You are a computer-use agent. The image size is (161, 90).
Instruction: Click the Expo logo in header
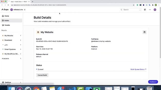[5, 9]
